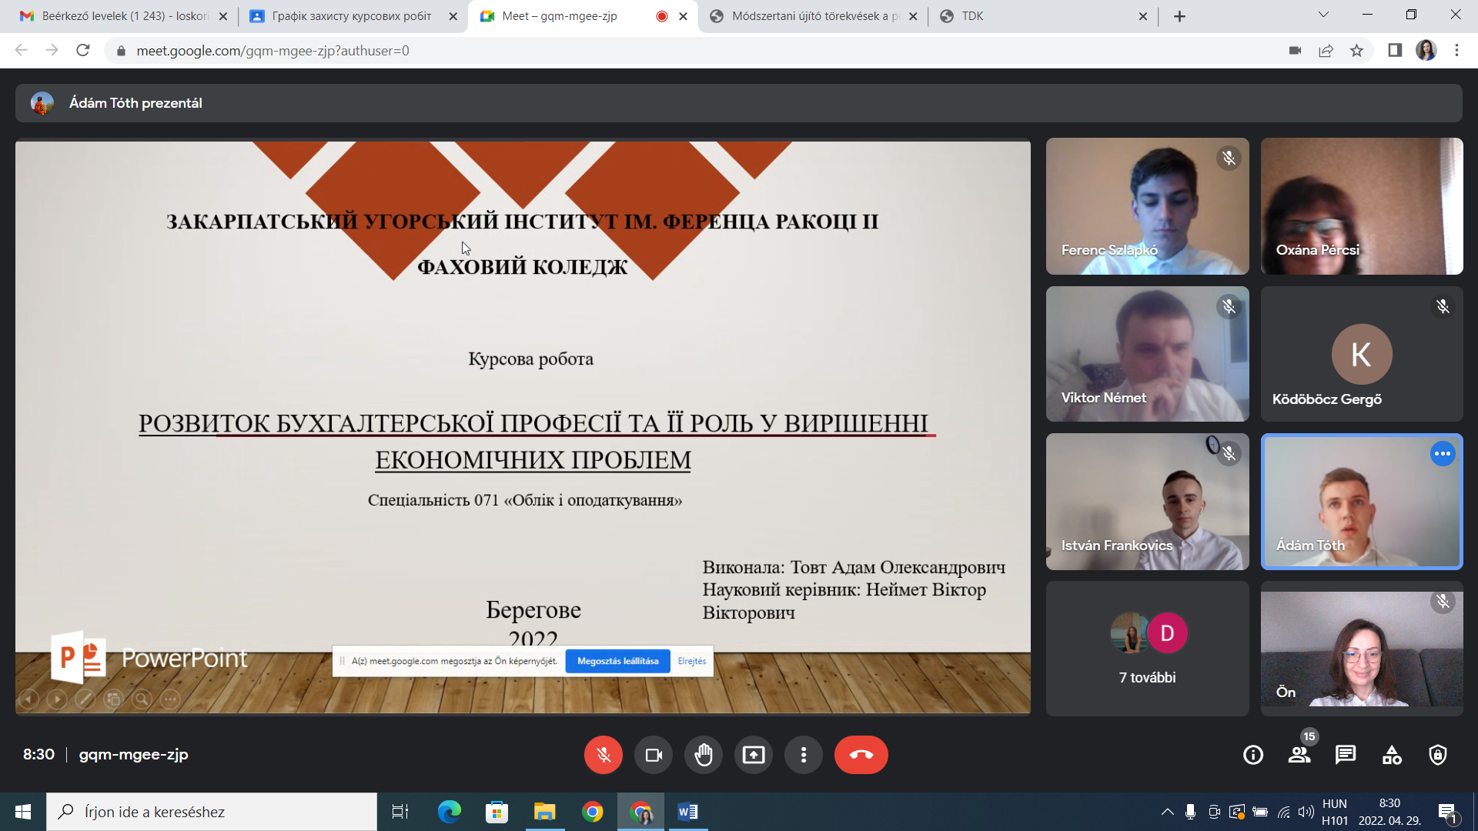Turn off camera in Meet

coord(654,755)
